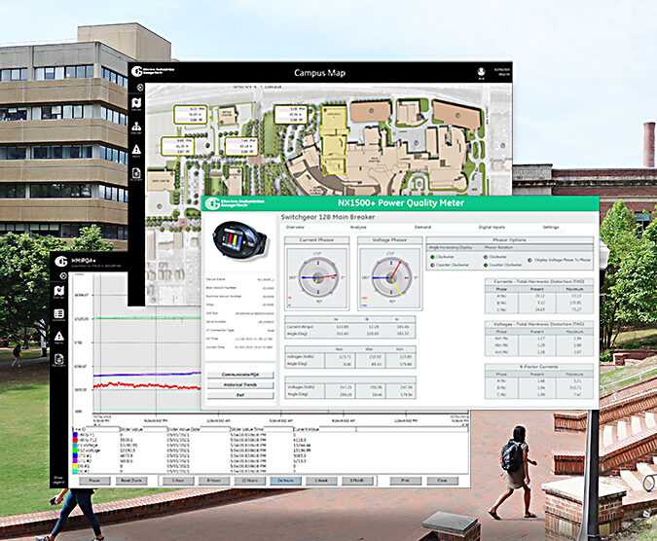Image resolution: width=657 pixels, height=541 pixels.
Task: Select the 1 Month time range button
Action: 357,481
